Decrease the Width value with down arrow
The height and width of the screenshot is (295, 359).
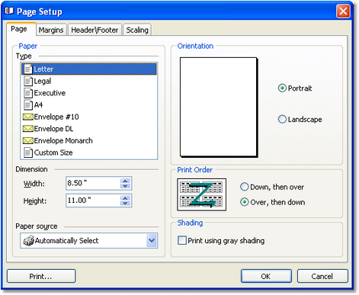125,186
